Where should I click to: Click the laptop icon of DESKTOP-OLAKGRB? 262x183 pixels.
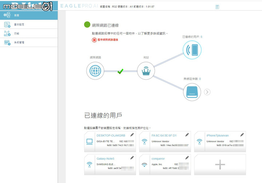(x=90, y=142)
